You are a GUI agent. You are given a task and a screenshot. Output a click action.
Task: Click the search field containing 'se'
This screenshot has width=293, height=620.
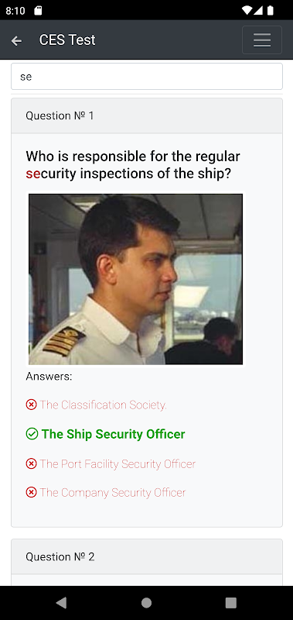[x=147, y=76]
